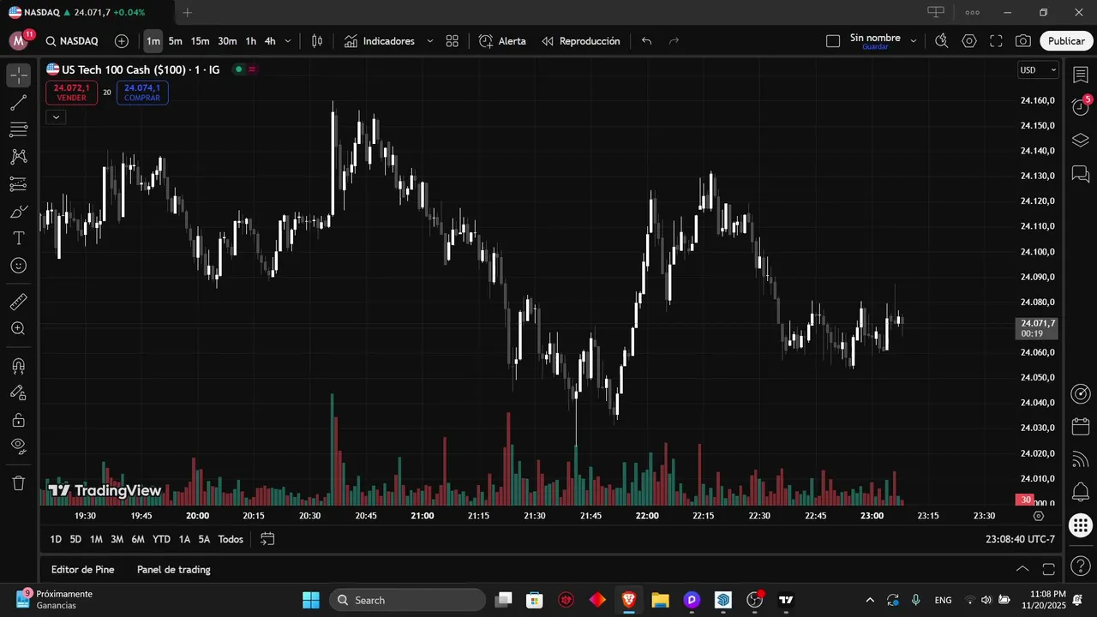Image resolution: width=1097 pixels, height=617 pixels.
Task: Toggle lock all drawings
Action: point(19,420)
